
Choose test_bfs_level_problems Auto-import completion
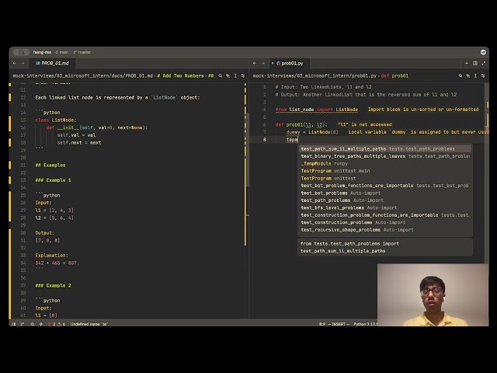(385, 207)
